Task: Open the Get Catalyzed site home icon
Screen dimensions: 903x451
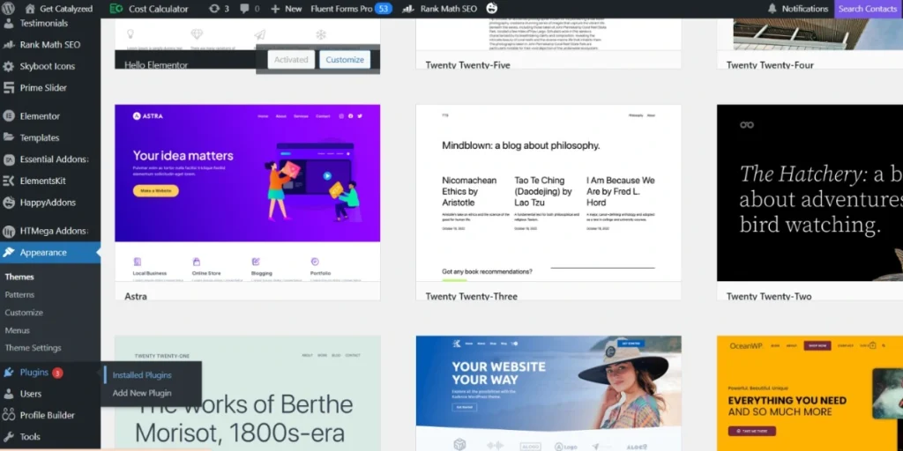Action: pyautogui.click(x=30, y=9)
